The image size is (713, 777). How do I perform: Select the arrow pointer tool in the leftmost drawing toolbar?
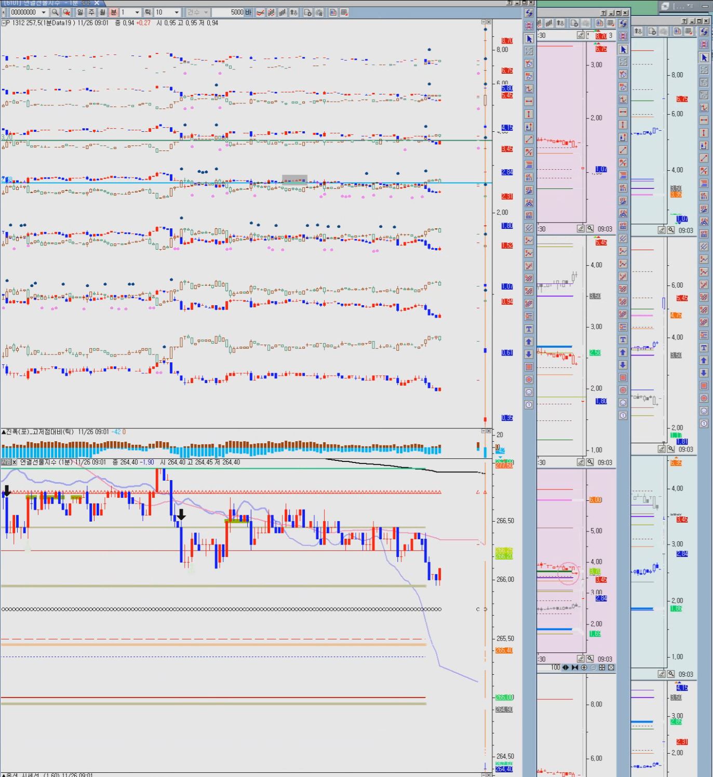pos(529,39)
